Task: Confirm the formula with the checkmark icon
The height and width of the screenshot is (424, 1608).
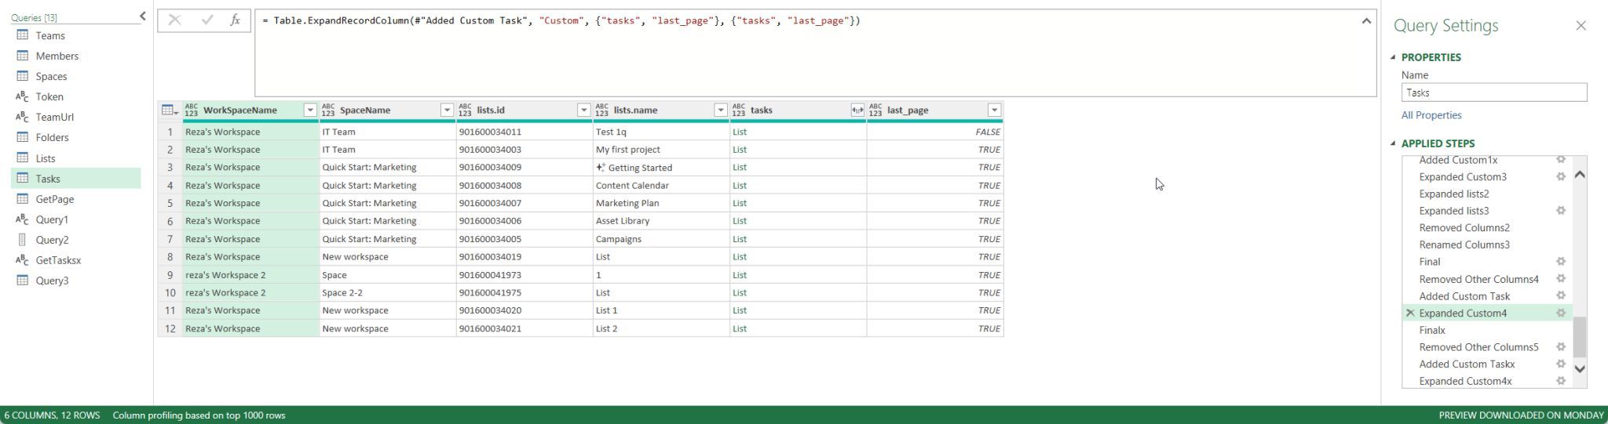Action: pos(207,20)
